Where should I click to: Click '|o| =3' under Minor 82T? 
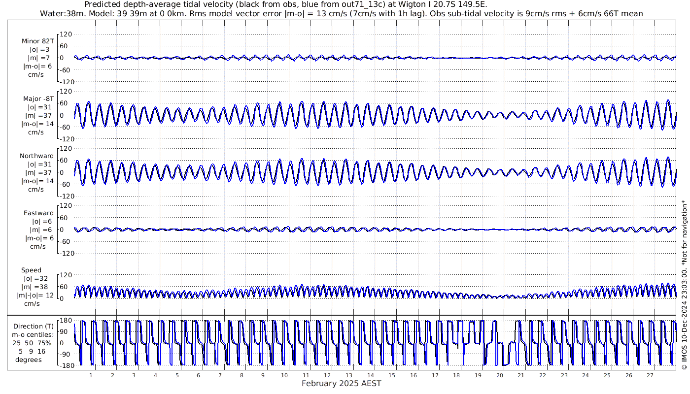pos(39,50)
